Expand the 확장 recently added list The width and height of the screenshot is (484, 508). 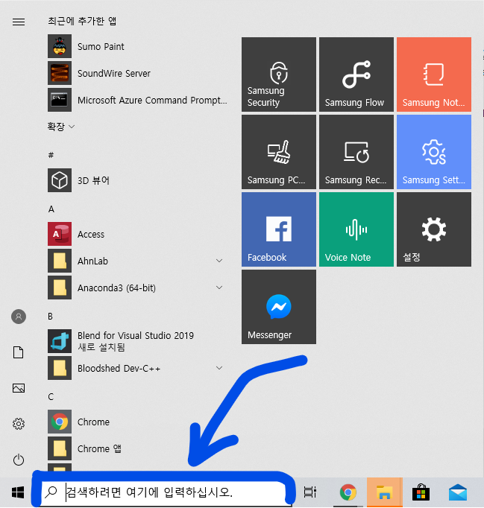(x=61, y=127)
